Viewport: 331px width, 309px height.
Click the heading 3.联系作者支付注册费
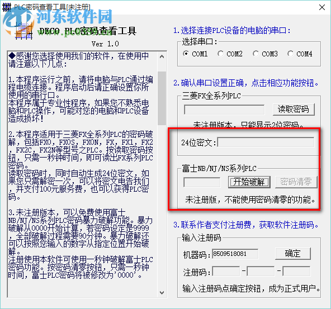coord(246,225)
